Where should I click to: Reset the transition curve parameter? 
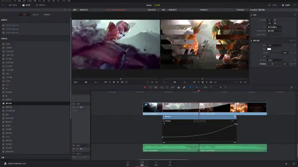coord(295,64)
